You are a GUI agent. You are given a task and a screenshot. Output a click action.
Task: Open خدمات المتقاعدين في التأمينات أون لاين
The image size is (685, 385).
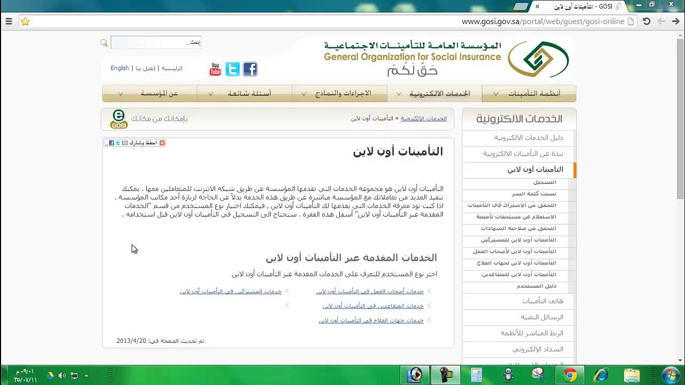[373, 306]
